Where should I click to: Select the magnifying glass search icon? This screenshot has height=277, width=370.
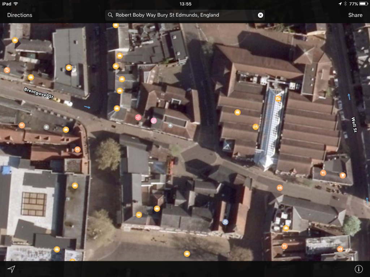pyautogui.click(x=110, y=15)
